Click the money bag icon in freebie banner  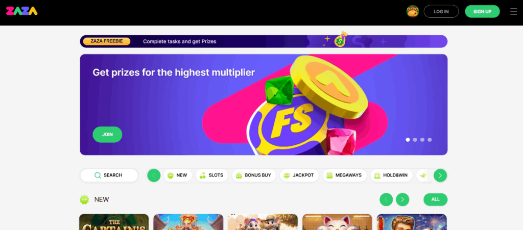pyautogui.click(x=341, y=39)
